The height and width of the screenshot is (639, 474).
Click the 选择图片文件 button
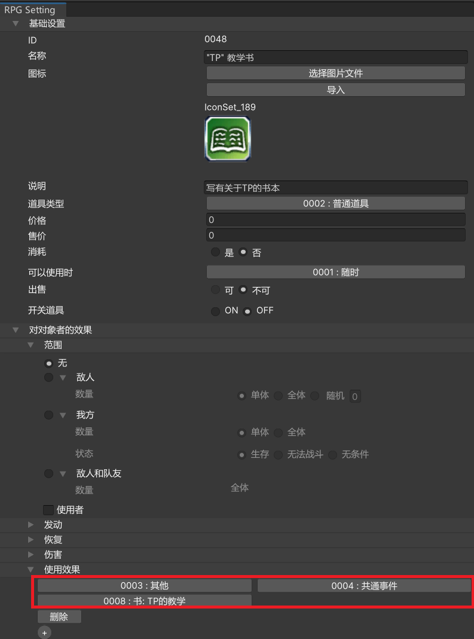click(x=335, y=73)
